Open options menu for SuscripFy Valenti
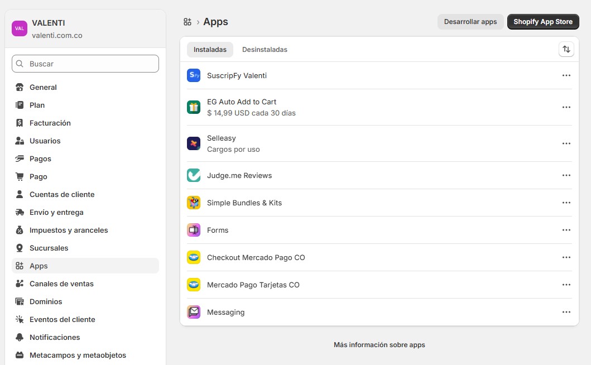This screenshot has height=365, width=591. 566,75
